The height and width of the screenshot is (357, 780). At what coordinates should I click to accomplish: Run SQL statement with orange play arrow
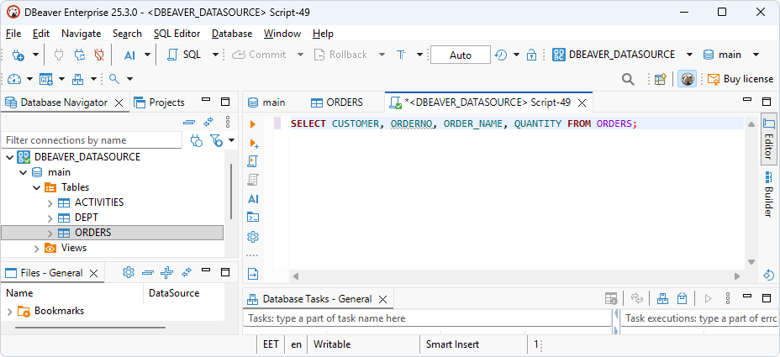(x=253, y=124)
